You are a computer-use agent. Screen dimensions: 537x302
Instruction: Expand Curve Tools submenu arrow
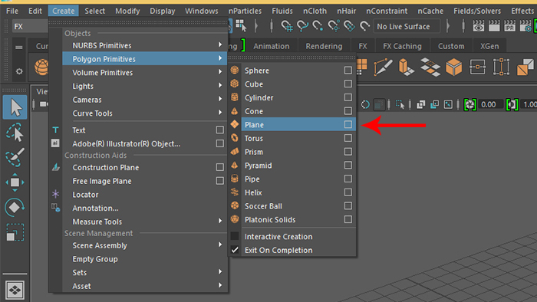click(220, 112)
